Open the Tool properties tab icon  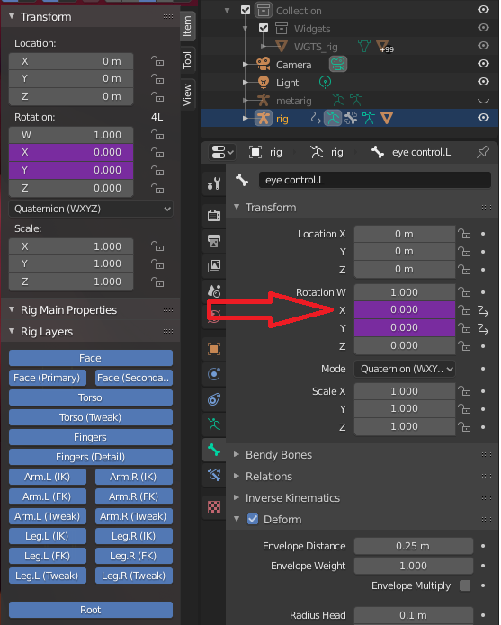pyautogui.click(x=214, y=183)
